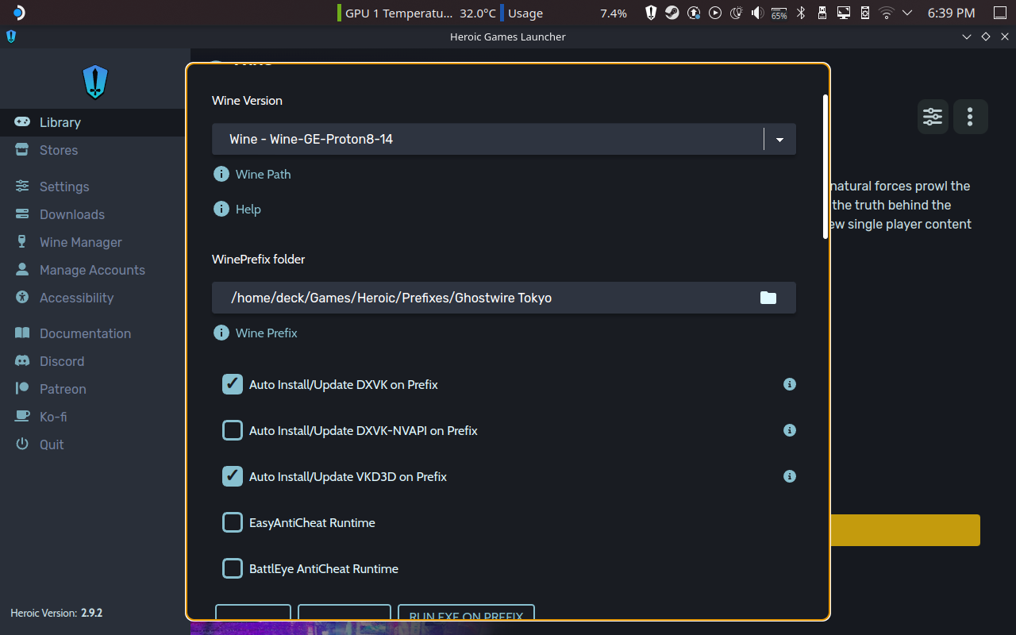The image size is (1016, 635).
Task: Open the Help info link
Action: point(248,210)
